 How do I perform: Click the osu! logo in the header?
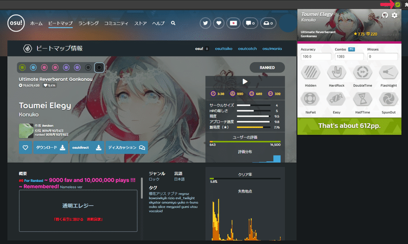[16, 23]
